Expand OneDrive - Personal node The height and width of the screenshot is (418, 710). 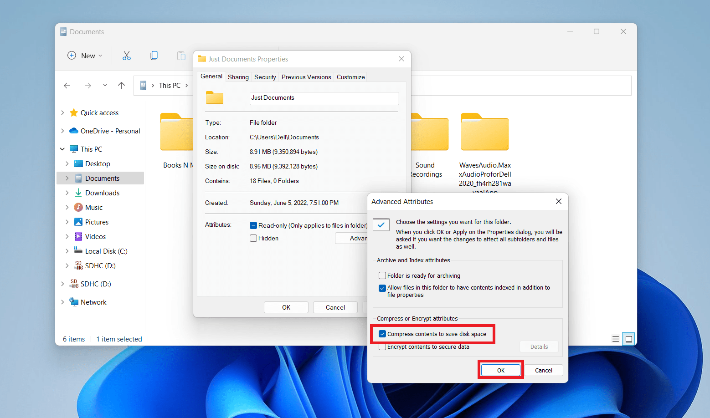pyautogui.click(x=62, y=131)
